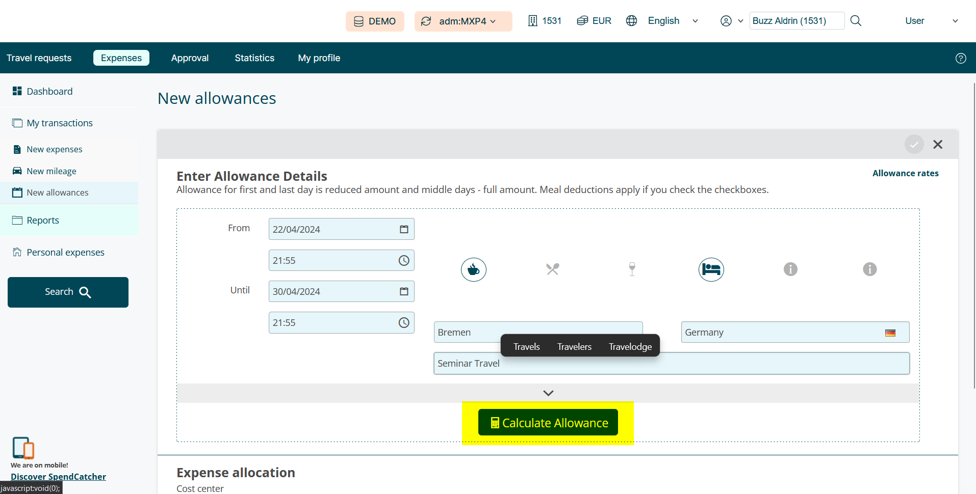Toggle the breakfast meal deduction icon
The width and height of the screenshot is (976, 494).
pos(473,269)
